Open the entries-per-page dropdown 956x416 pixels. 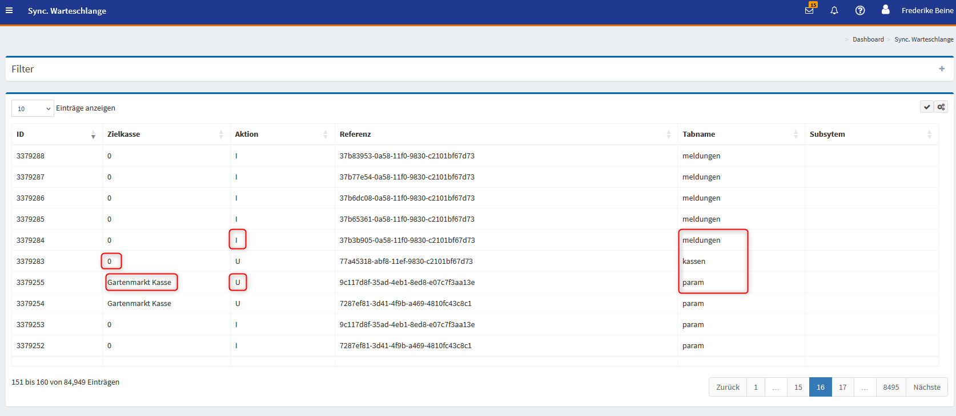[x=33, y=108]
